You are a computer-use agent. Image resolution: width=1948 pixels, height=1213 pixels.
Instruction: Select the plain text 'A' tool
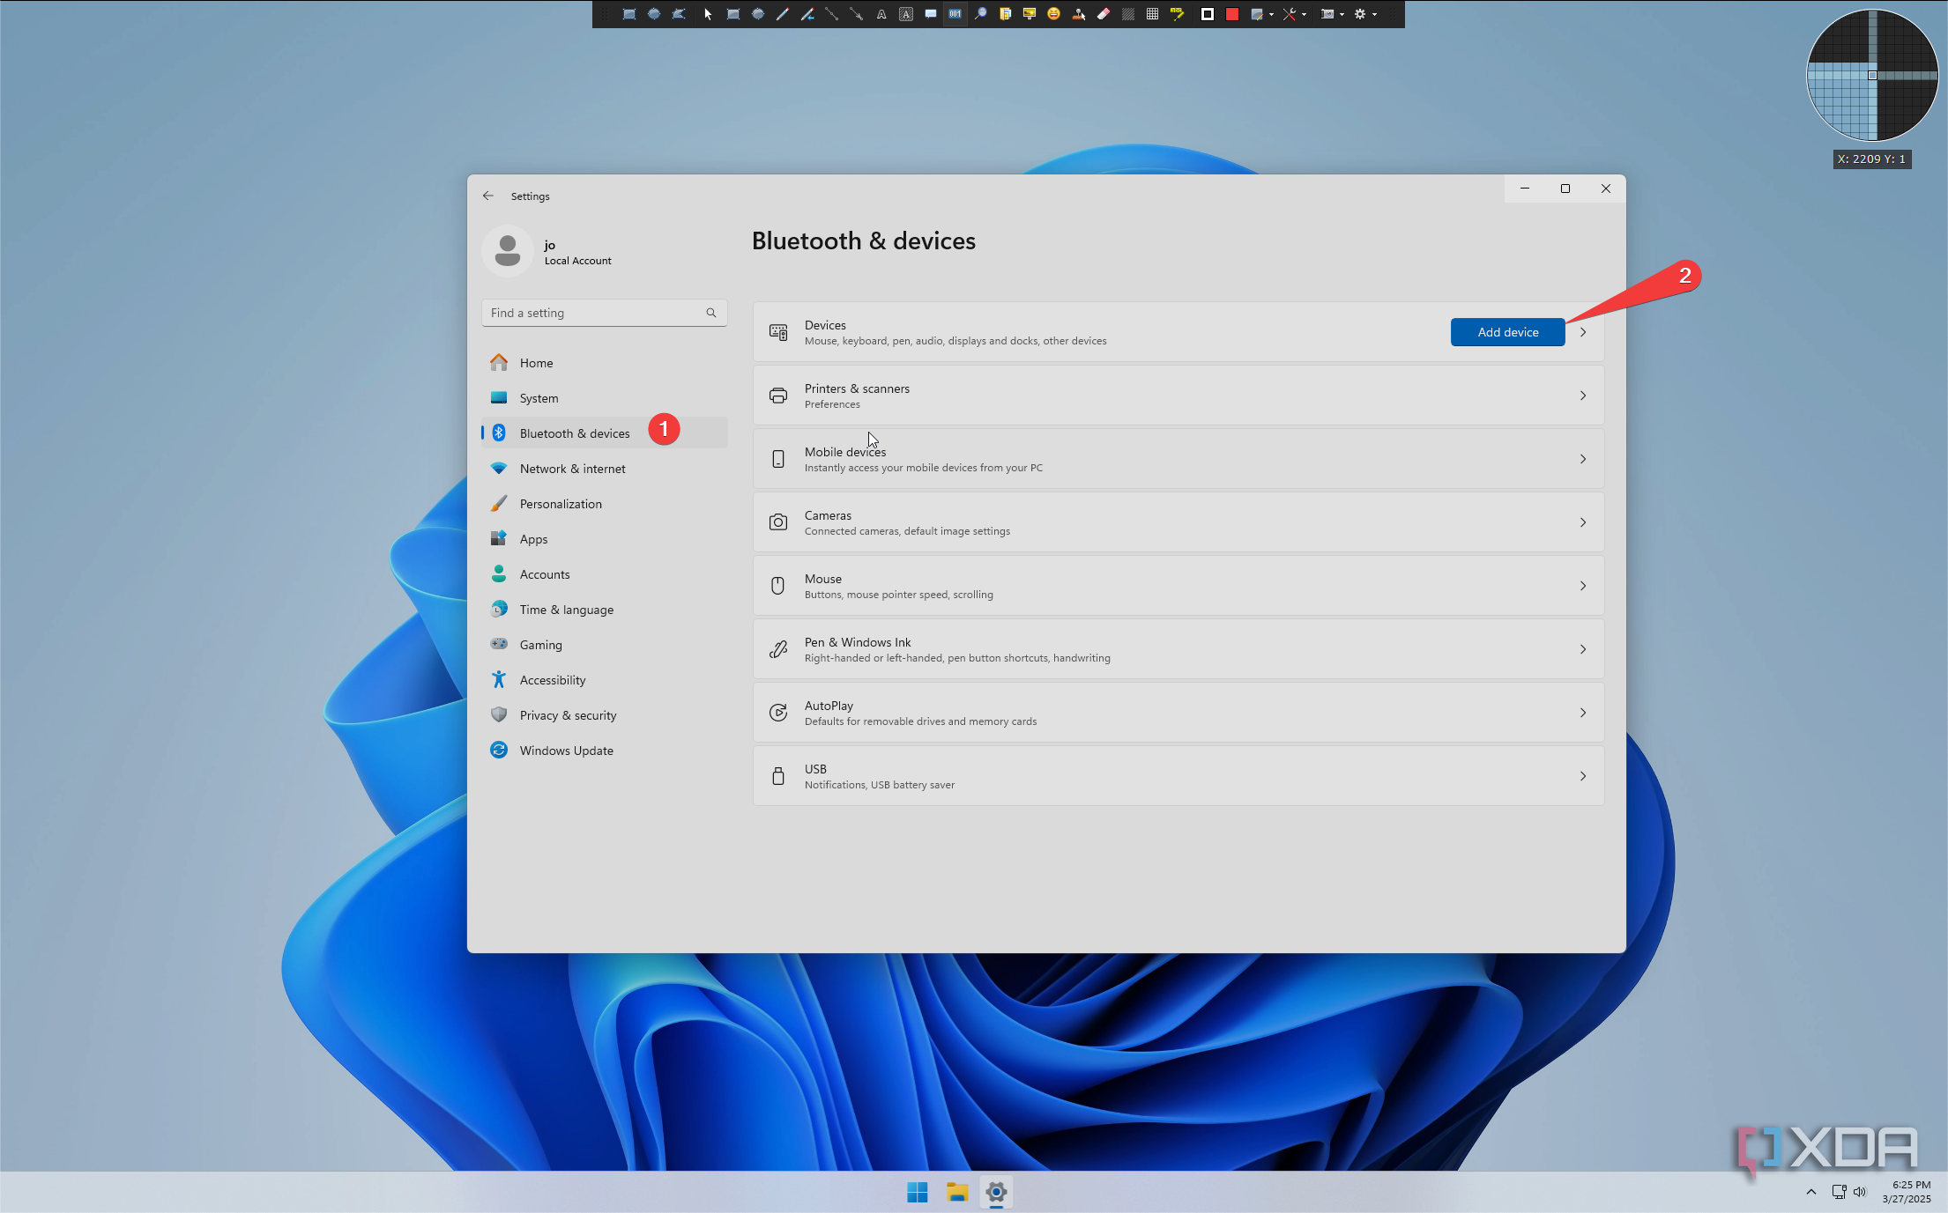point(881,14)
